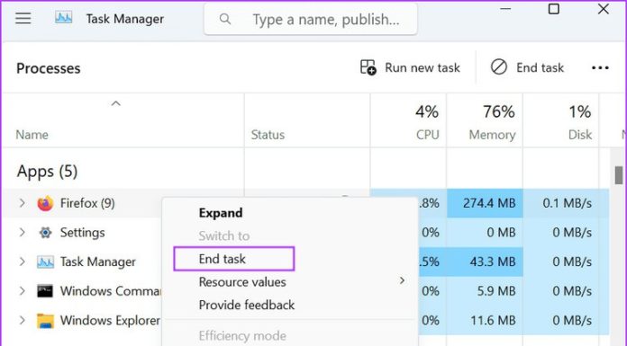Open the three-dot more options menu

[x=600, y=67]
